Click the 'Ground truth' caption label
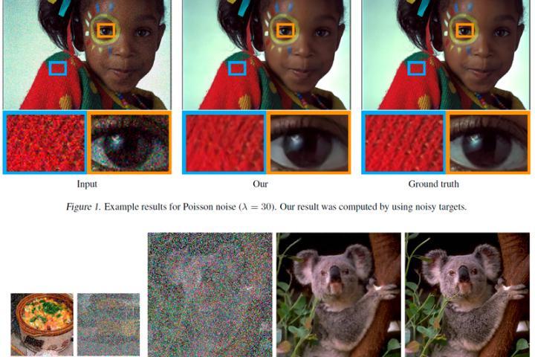The image size is (535, 357). click(x=433, y=184)
